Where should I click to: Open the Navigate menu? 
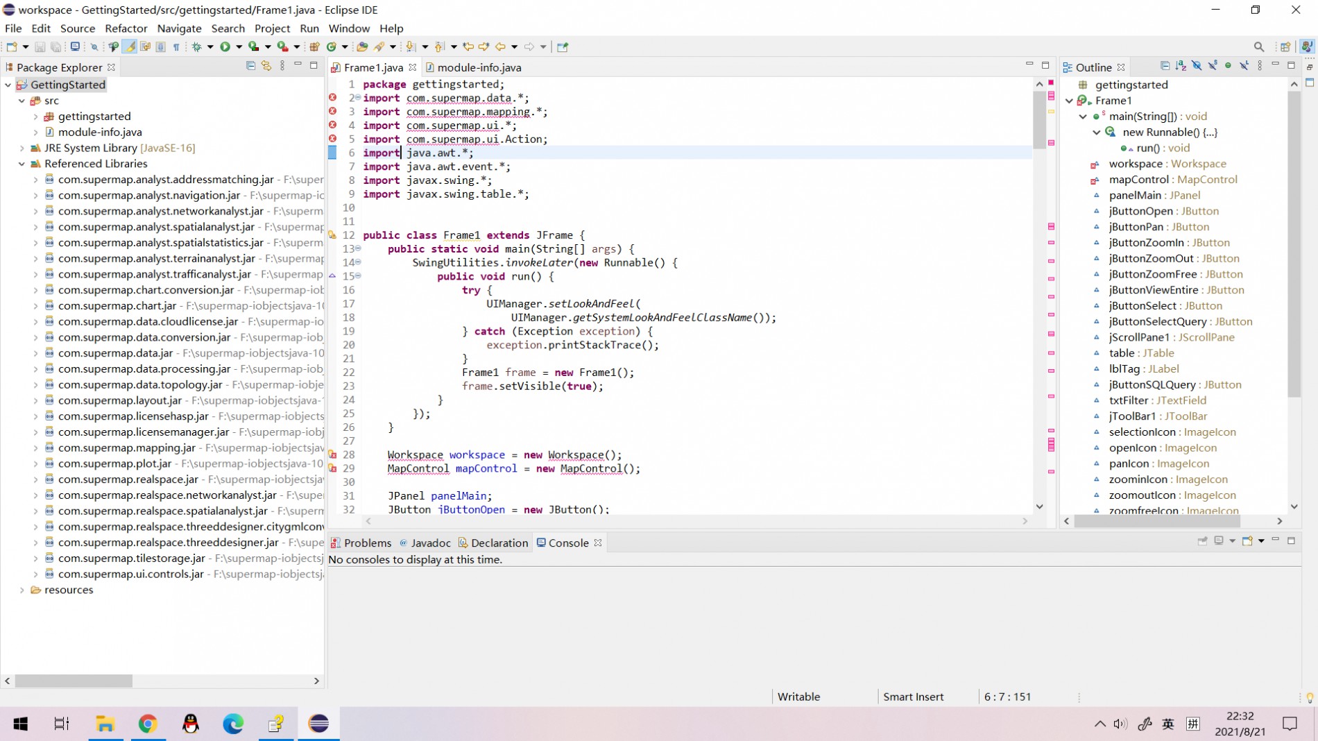point(179,28)
